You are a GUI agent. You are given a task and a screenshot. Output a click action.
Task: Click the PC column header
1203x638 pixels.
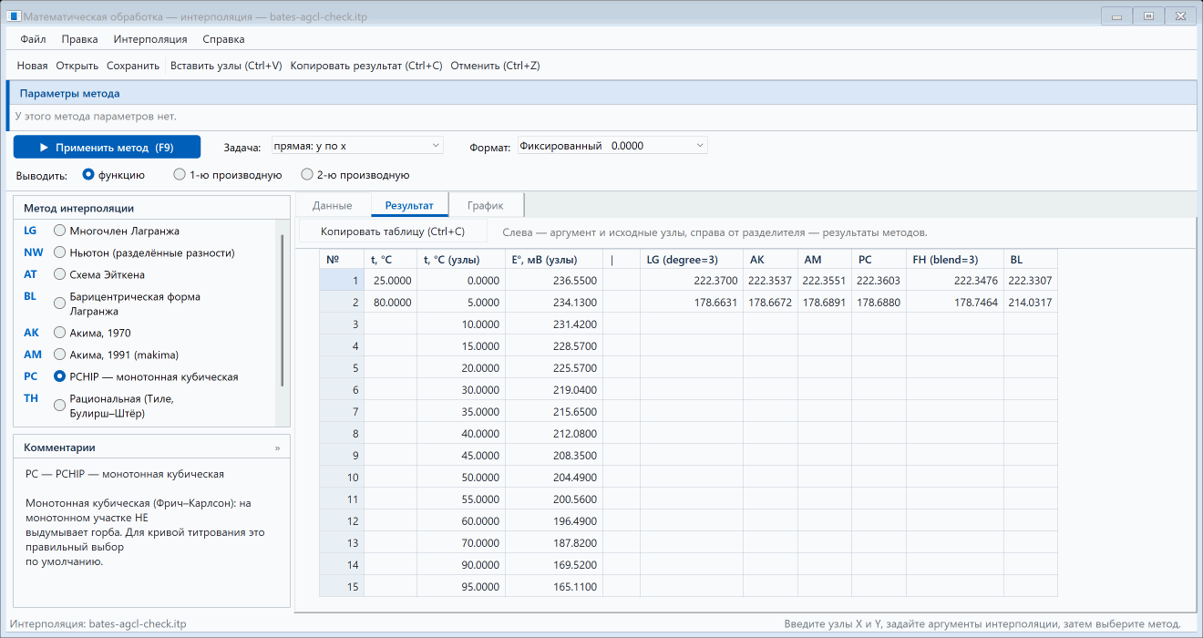point(879,260)
